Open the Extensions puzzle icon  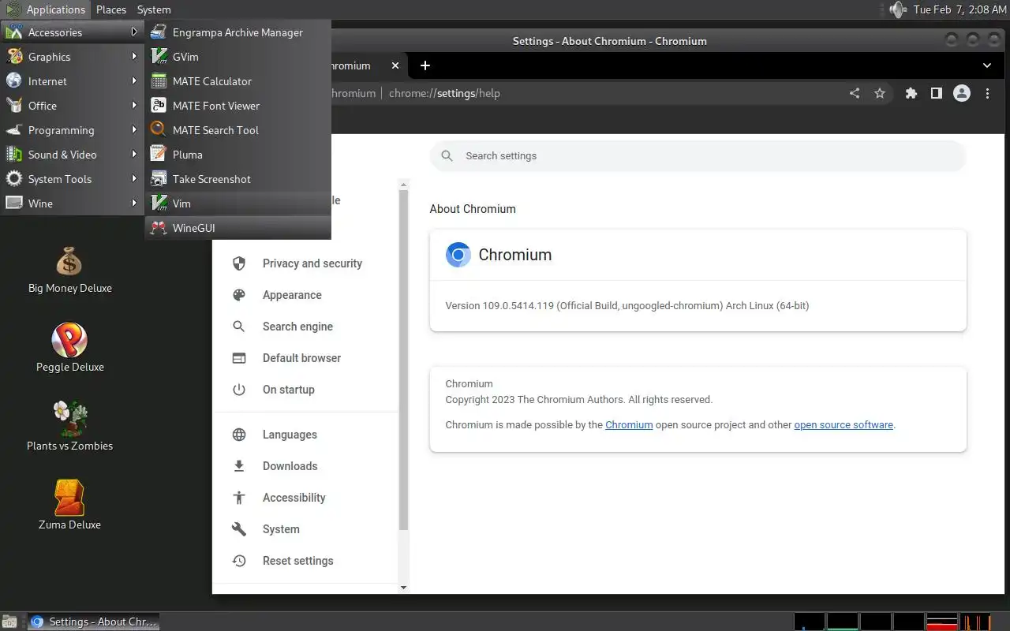[911, 93]
